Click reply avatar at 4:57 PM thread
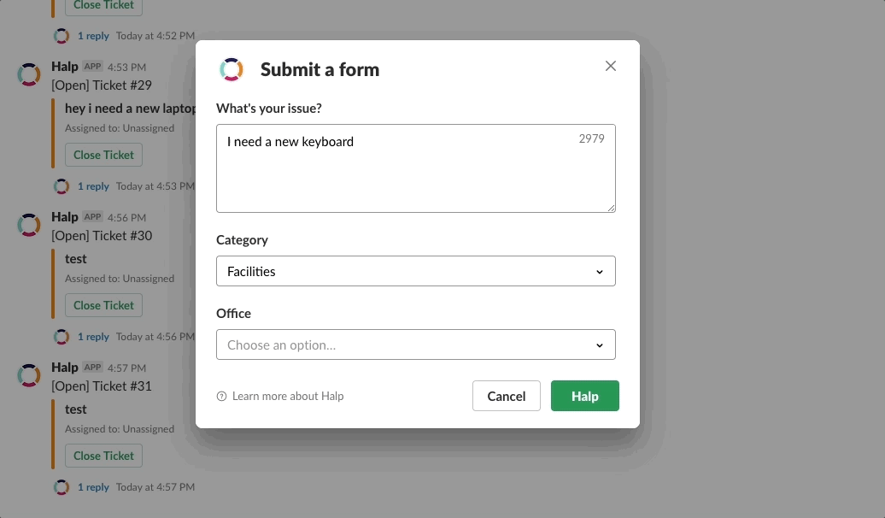 pyautogui.click(x=62, y=487)
